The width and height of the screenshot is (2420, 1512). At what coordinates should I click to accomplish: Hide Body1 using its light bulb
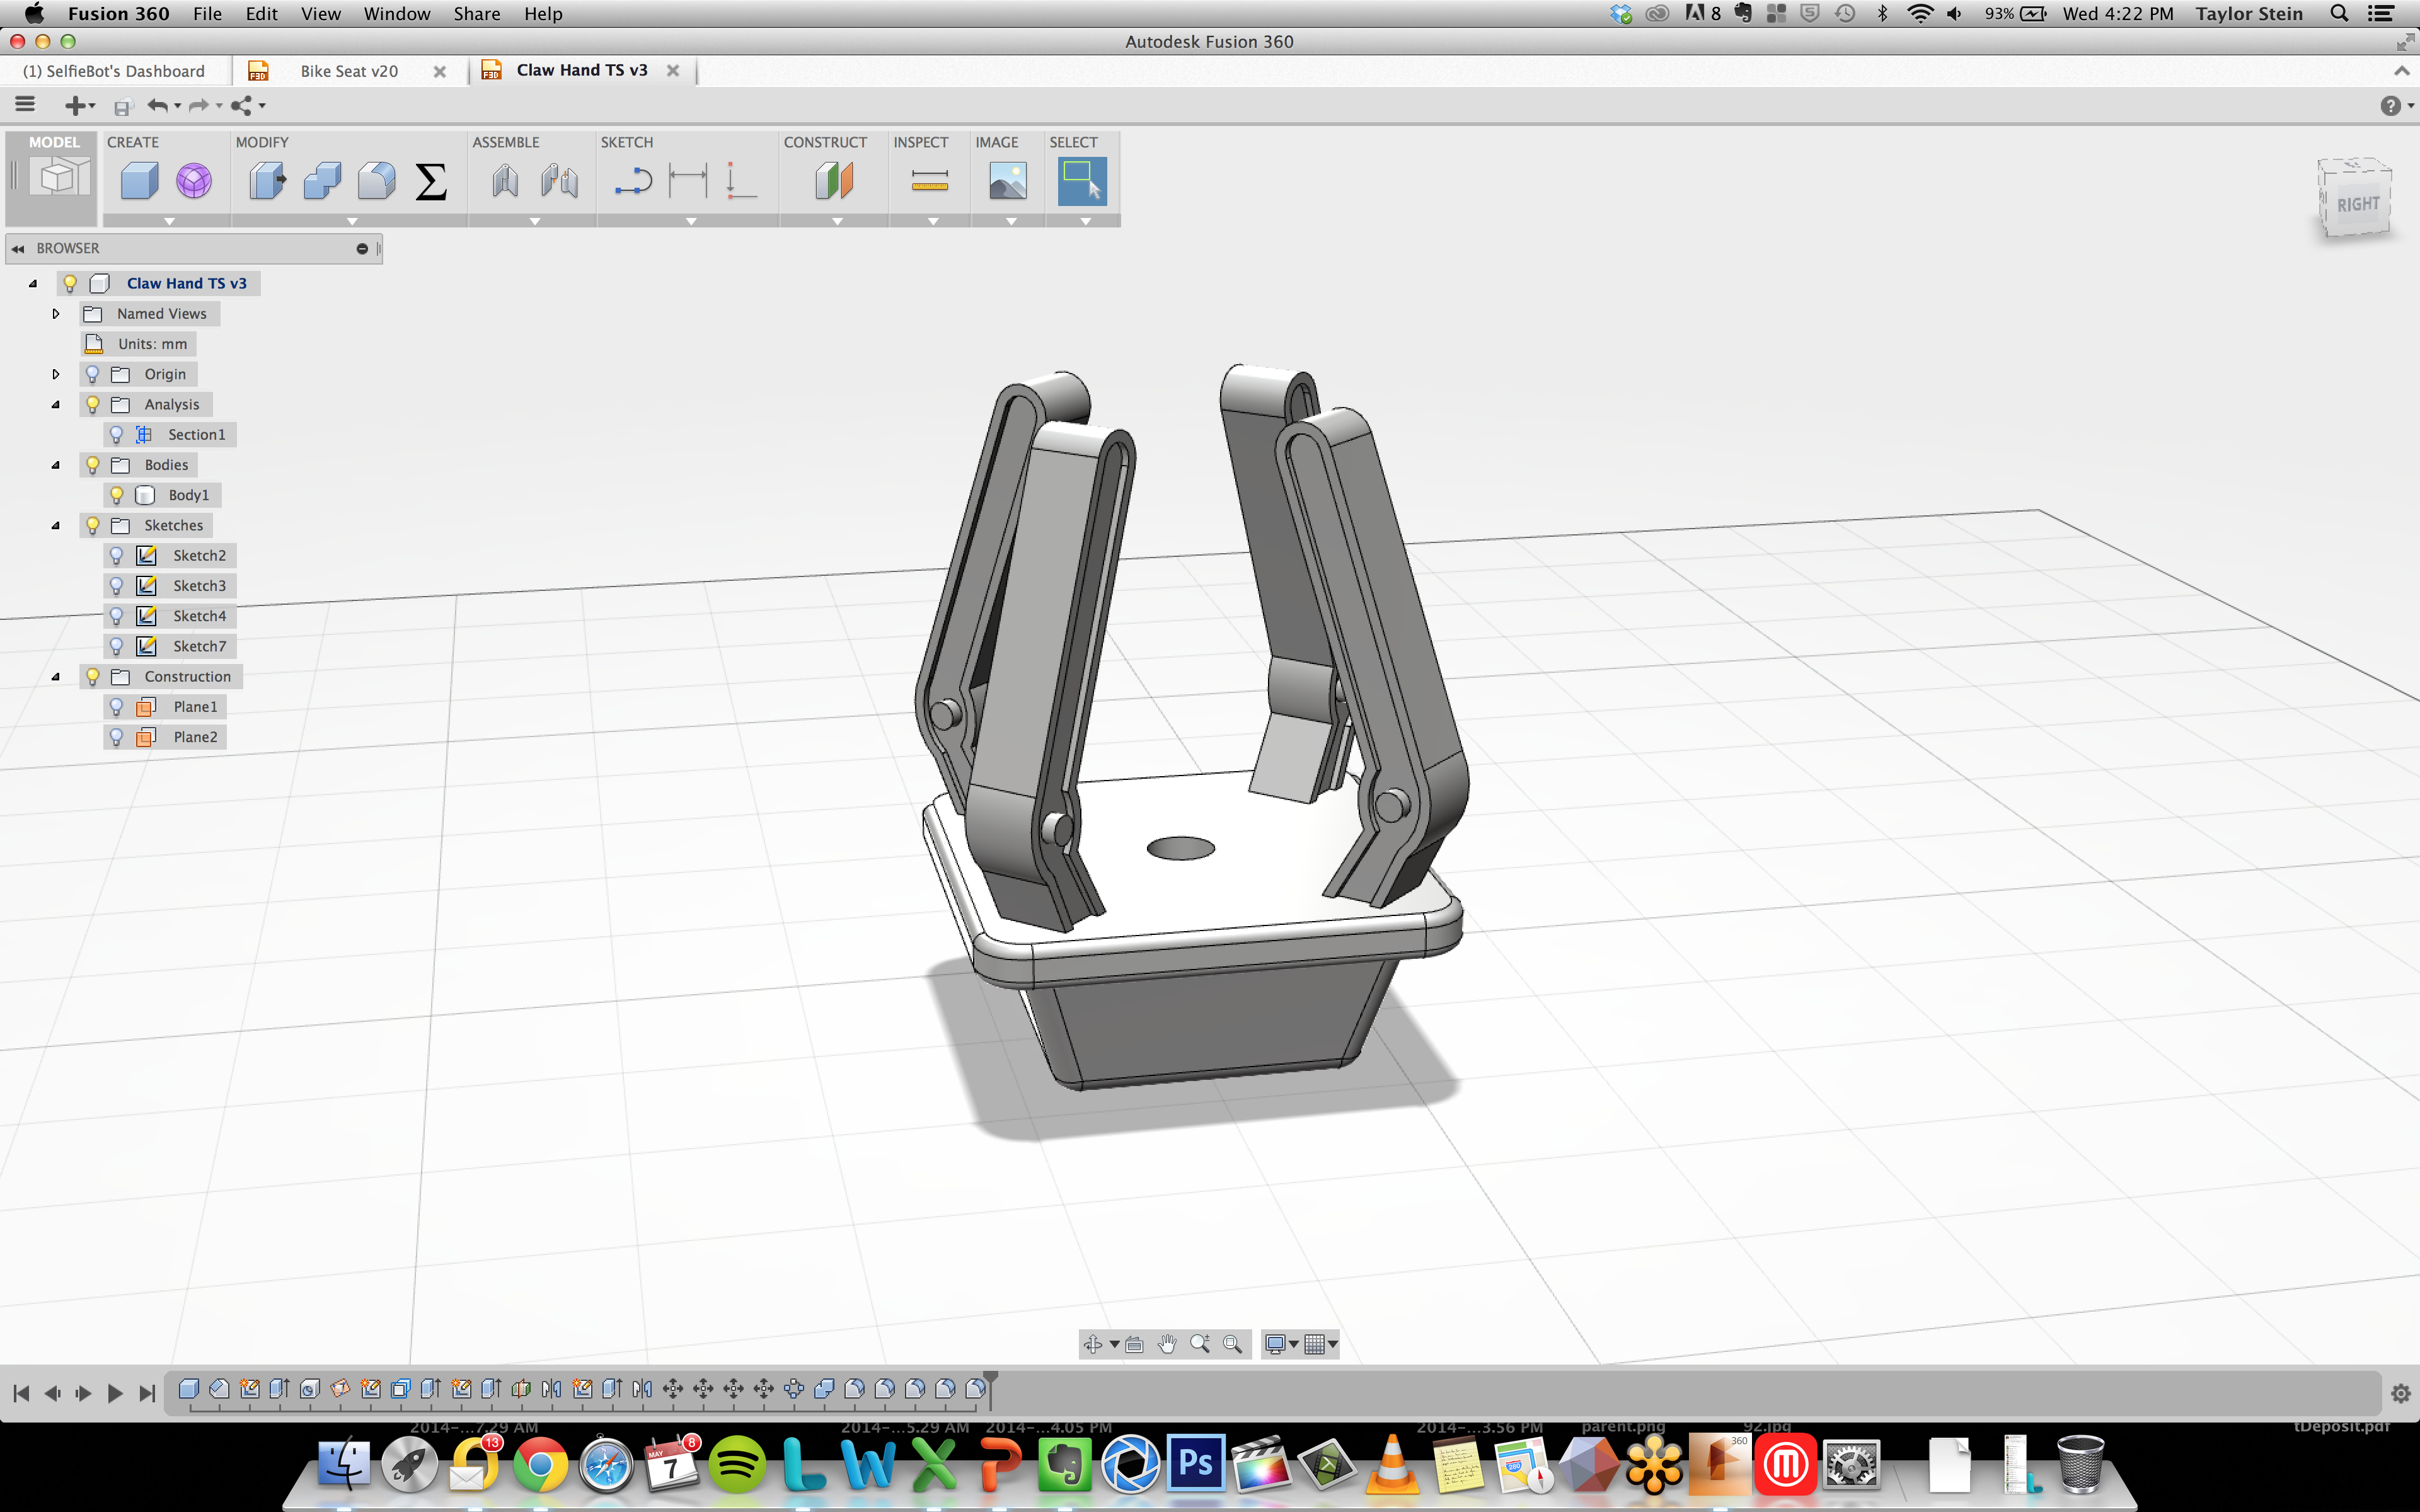[116, 495]
